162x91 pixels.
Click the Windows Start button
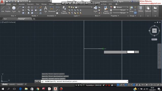[3, 89]
